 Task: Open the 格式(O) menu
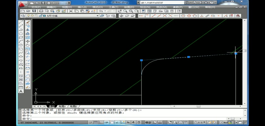point(97,7)
